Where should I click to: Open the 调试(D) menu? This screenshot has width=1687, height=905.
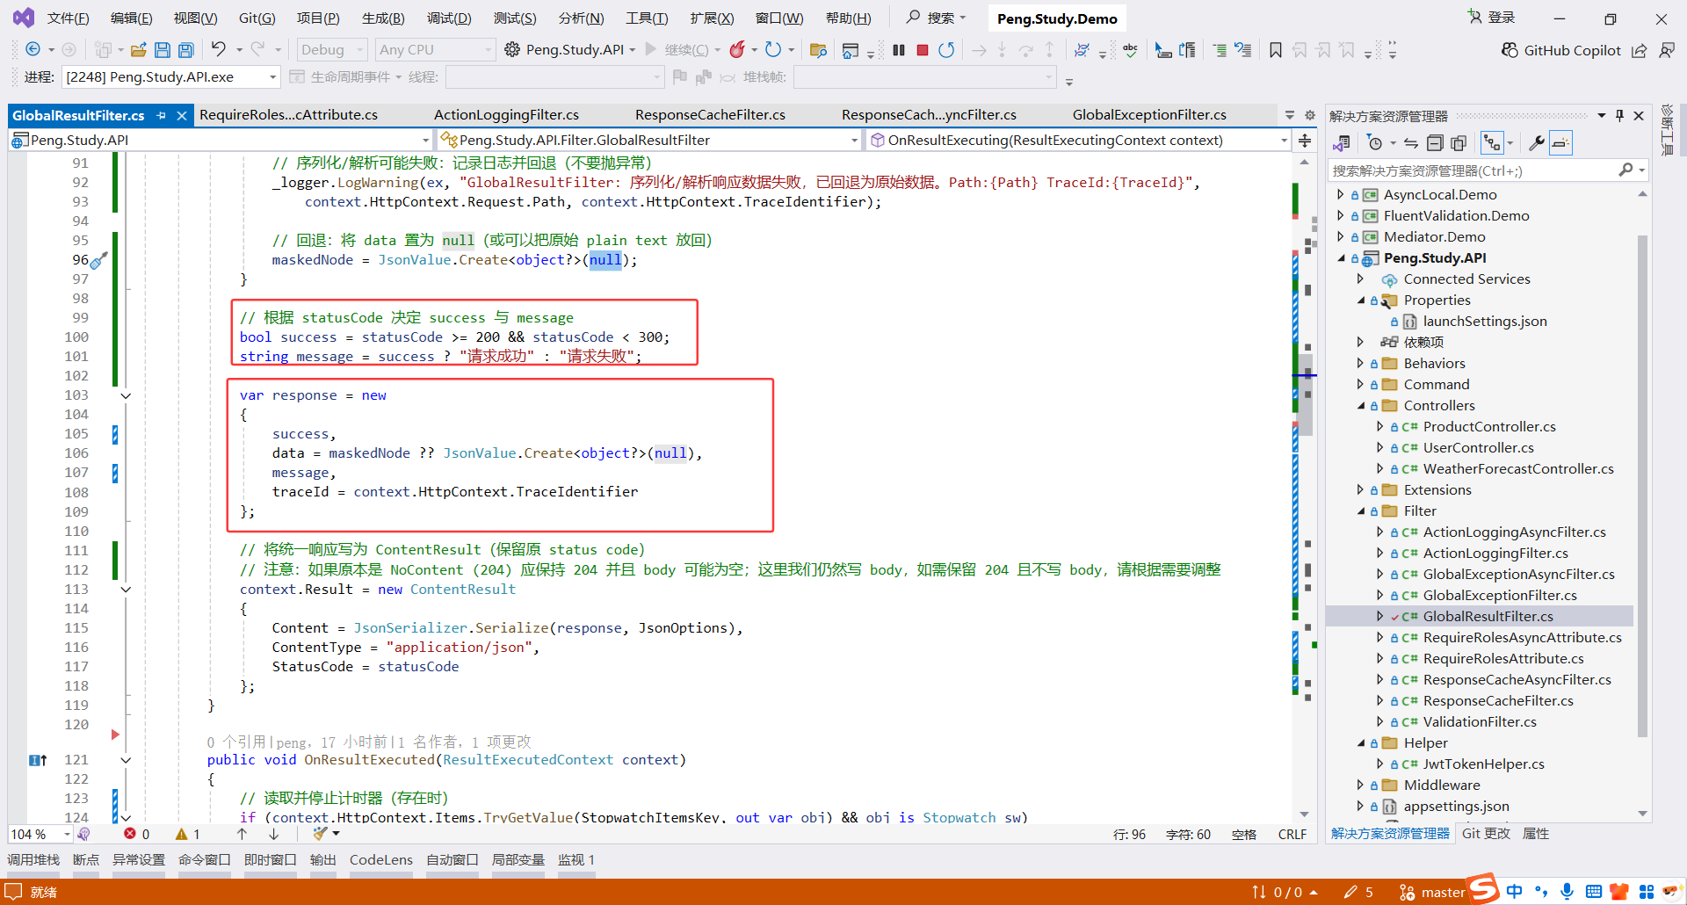(449, 18)
